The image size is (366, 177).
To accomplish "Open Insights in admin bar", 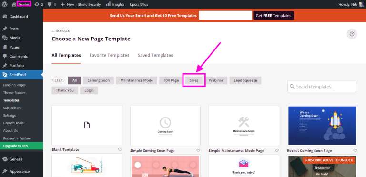I will 115,4.
